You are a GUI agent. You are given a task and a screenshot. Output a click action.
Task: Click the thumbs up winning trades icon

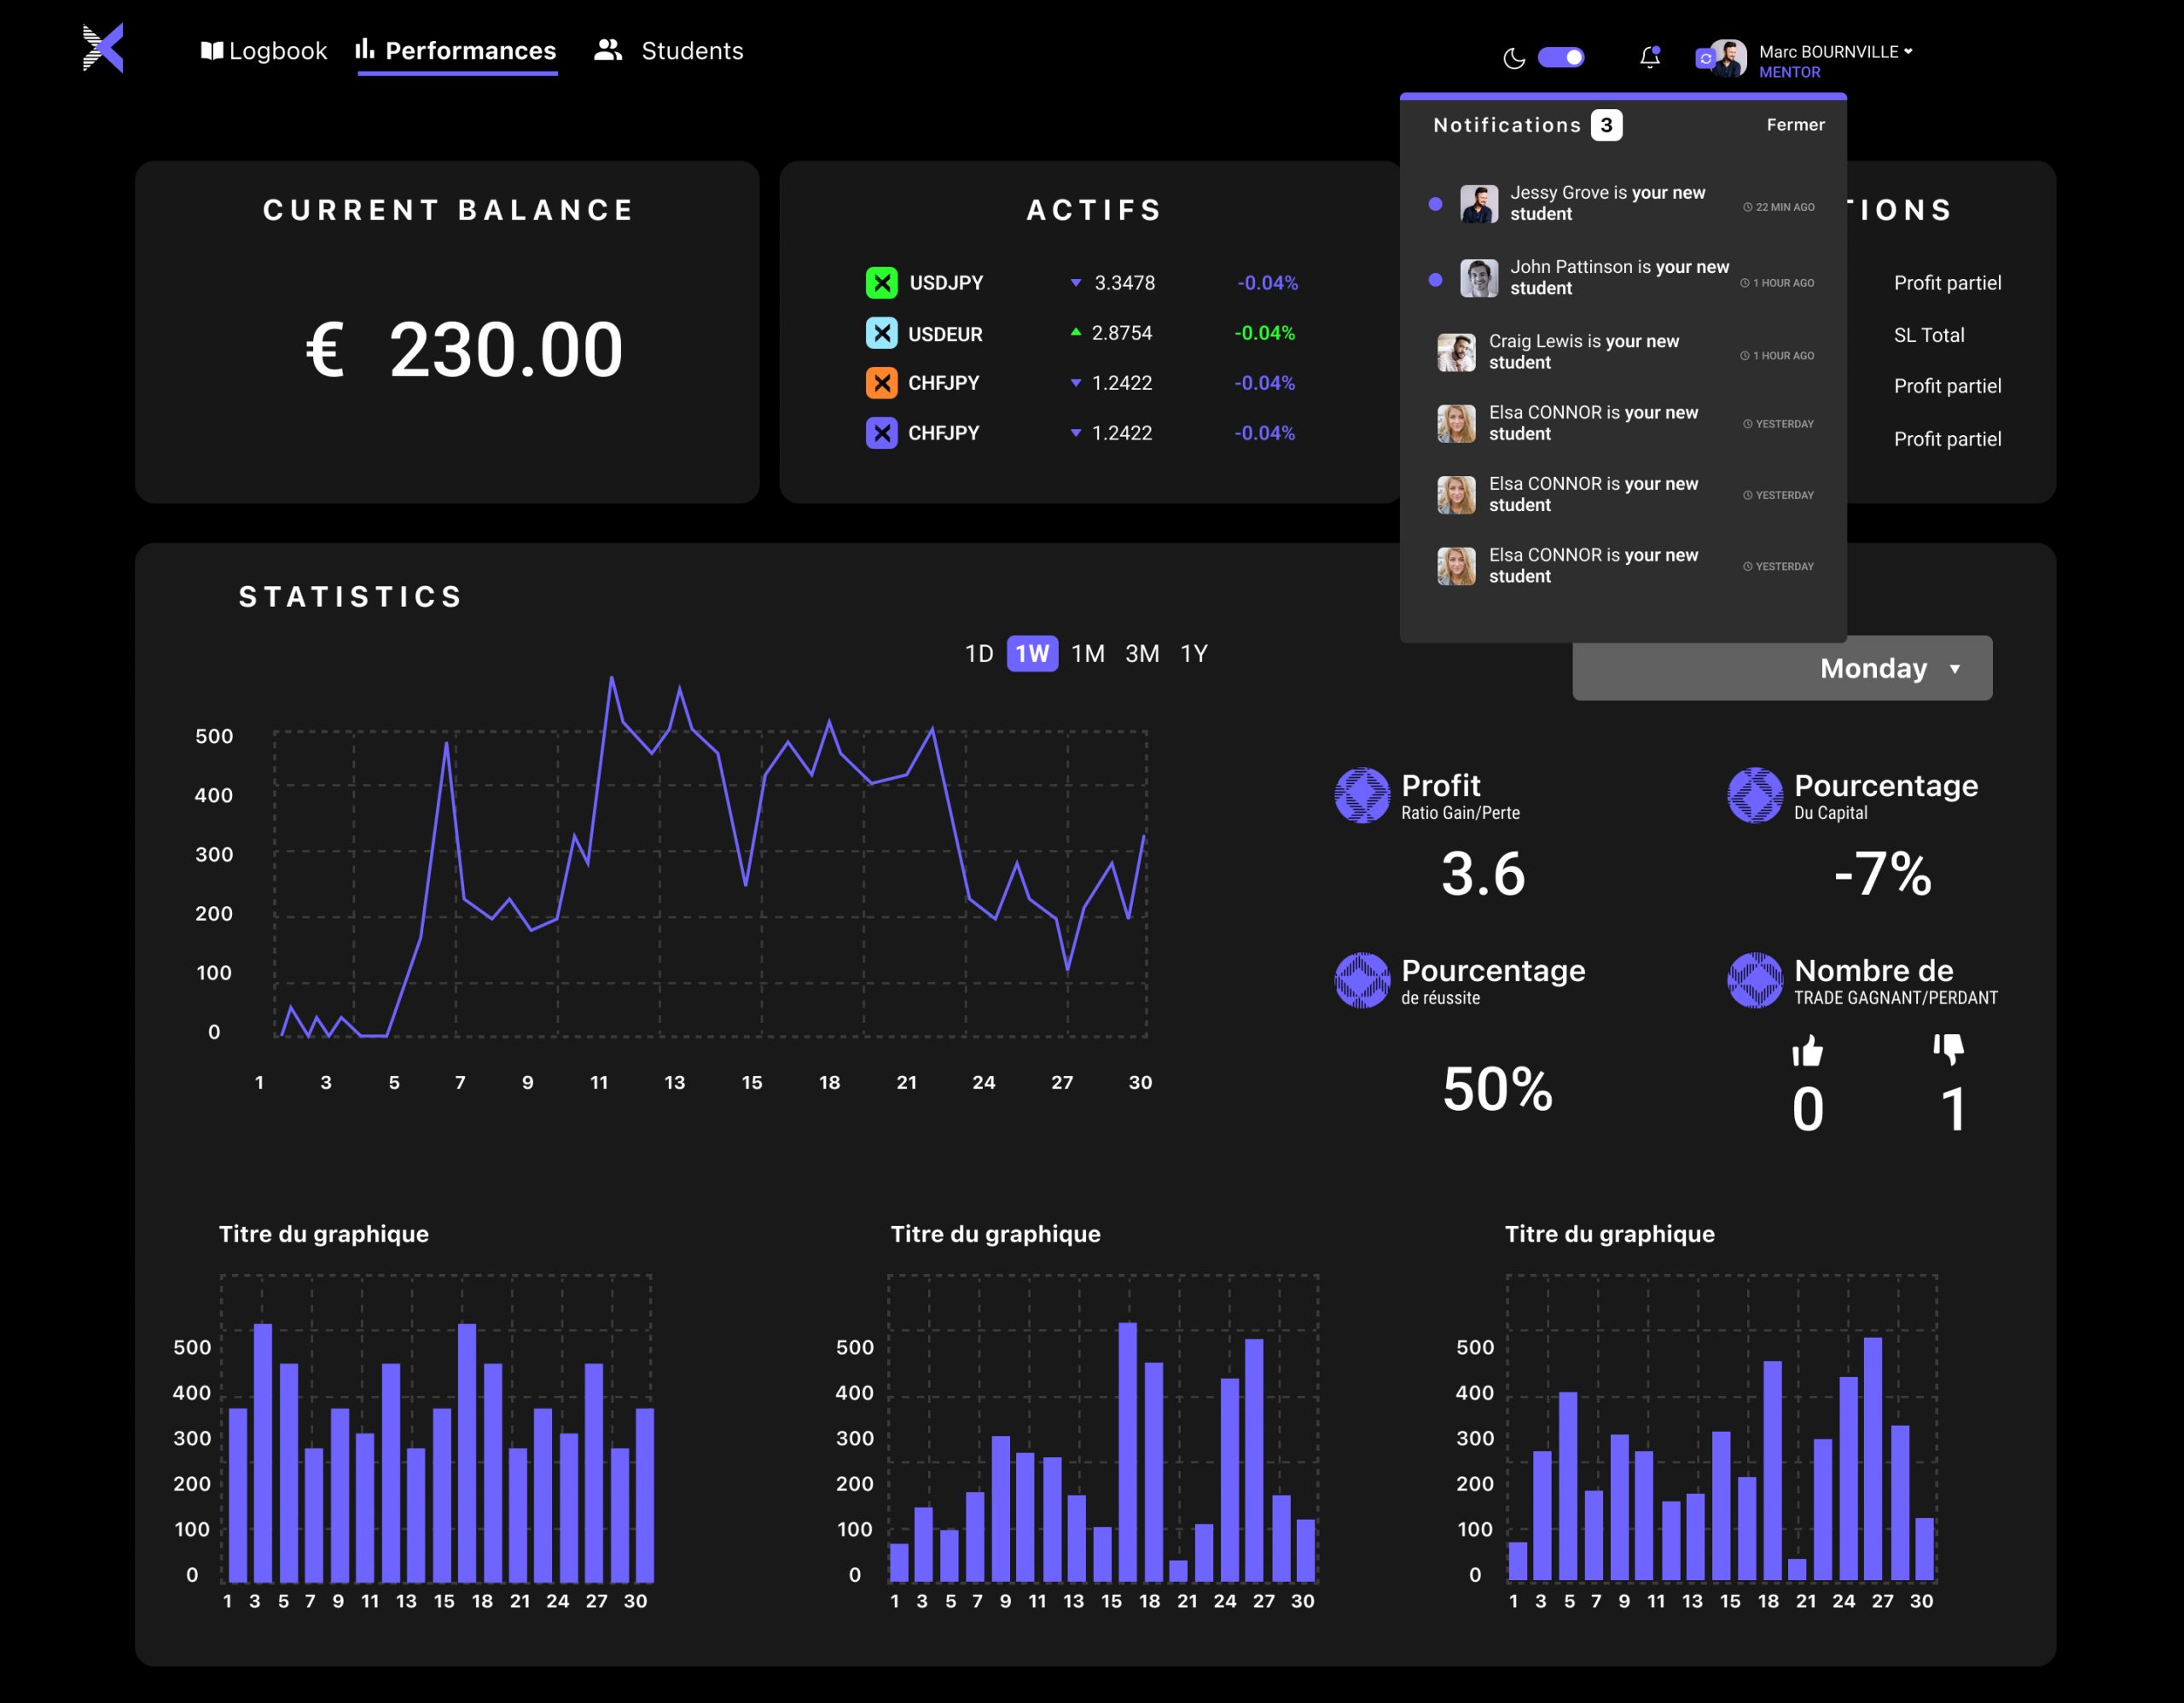(1807, 1051)
